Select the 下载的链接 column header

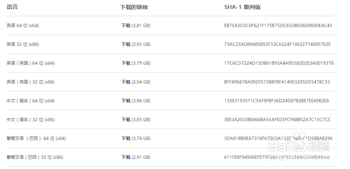click(x=134, y=7)
